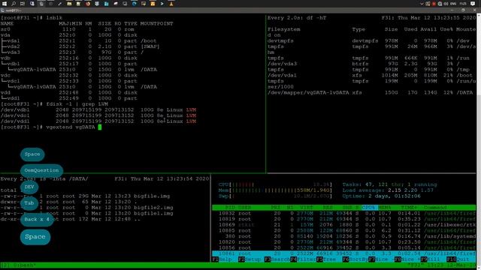
Task: Open the blue round Edge-like taskbar icon
Action: pyautogui.click(x=135, y=4)
